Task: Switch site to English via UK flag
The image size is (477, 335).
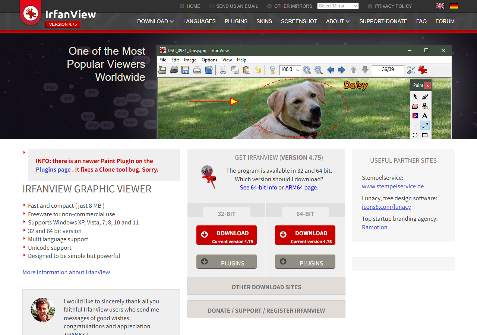Action: [x=440, y=6]
